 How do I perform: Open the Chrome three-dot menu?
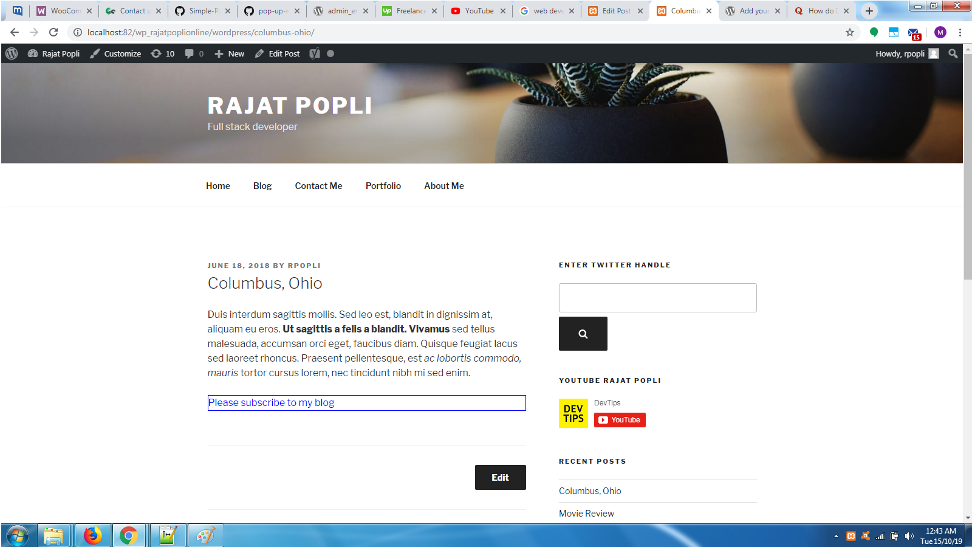point(960,32)
